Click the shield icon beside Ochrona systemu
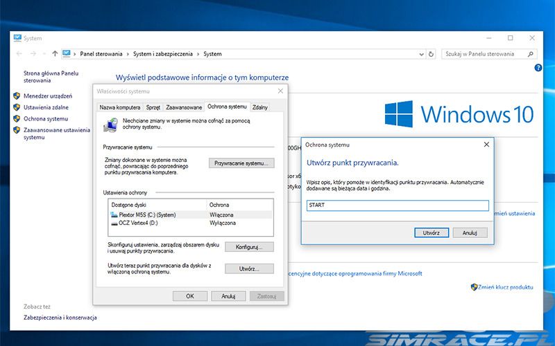This screenshot has width=555, height=346. (x=16, y=118)
